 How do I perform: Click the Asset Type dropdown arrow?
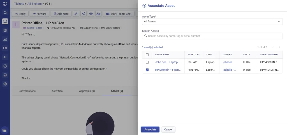point(279,22)
